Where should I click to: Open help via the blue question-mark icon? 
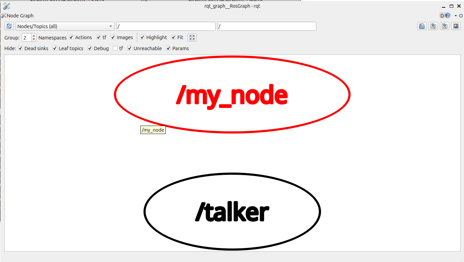(x=448, y=15)
